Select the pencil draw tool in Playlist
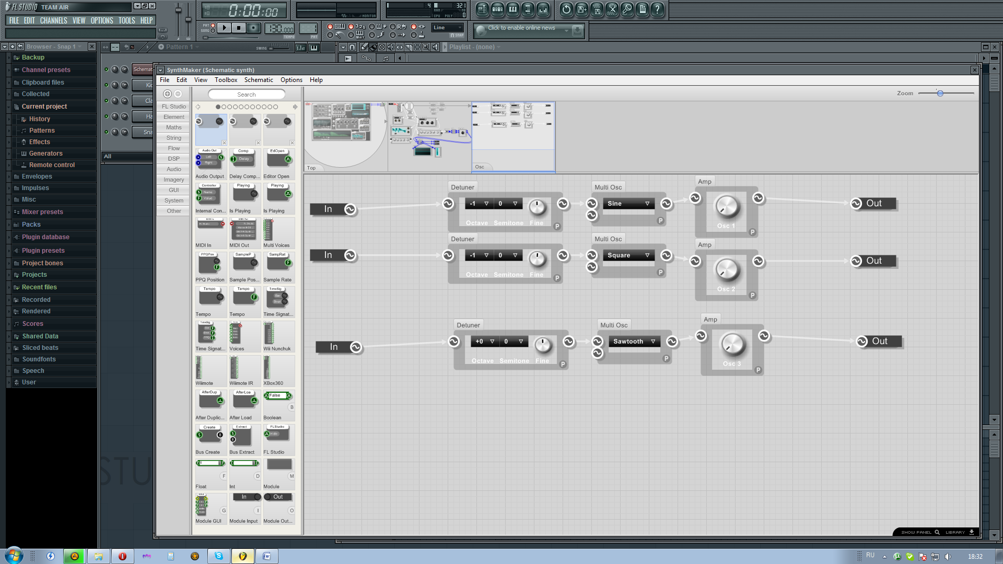The width and height of the screenshot is (1003, 564). tap(364, 47)
